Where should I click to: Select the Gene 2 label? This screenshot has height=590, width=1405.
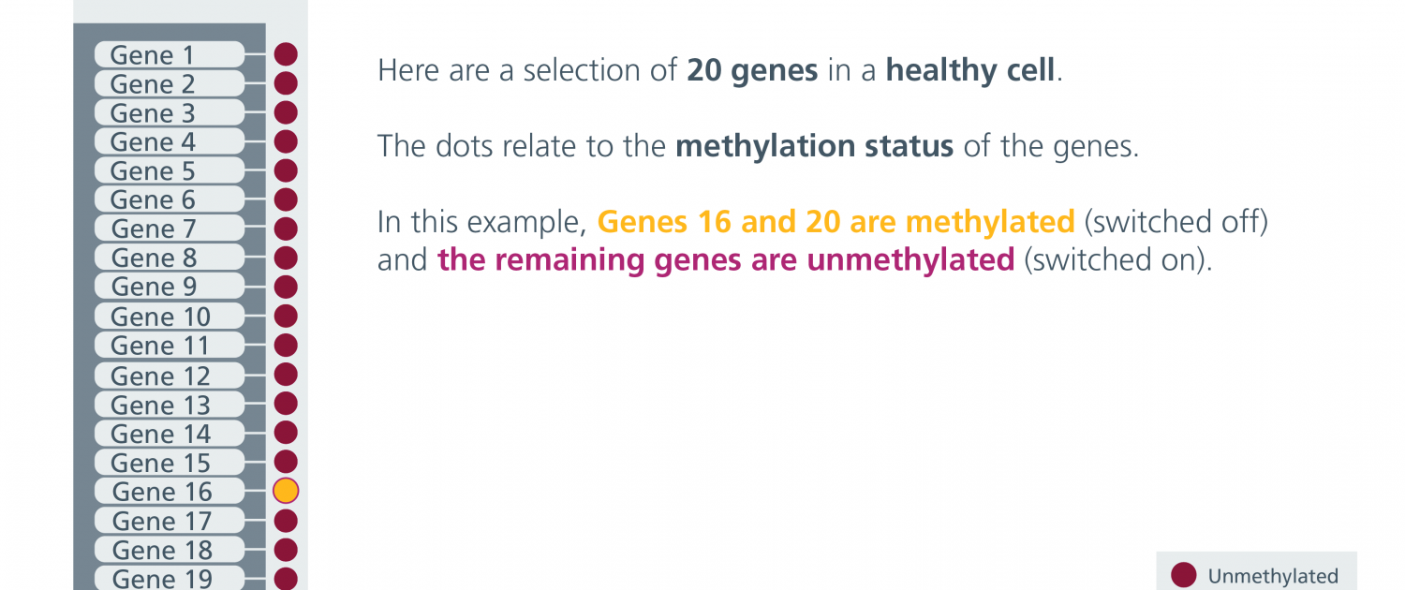(170, 83)
